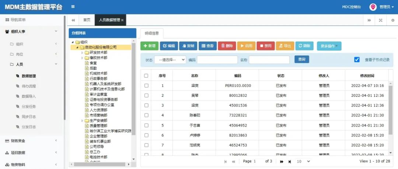Click the 组织人事 people icon

tap(7, 32)
